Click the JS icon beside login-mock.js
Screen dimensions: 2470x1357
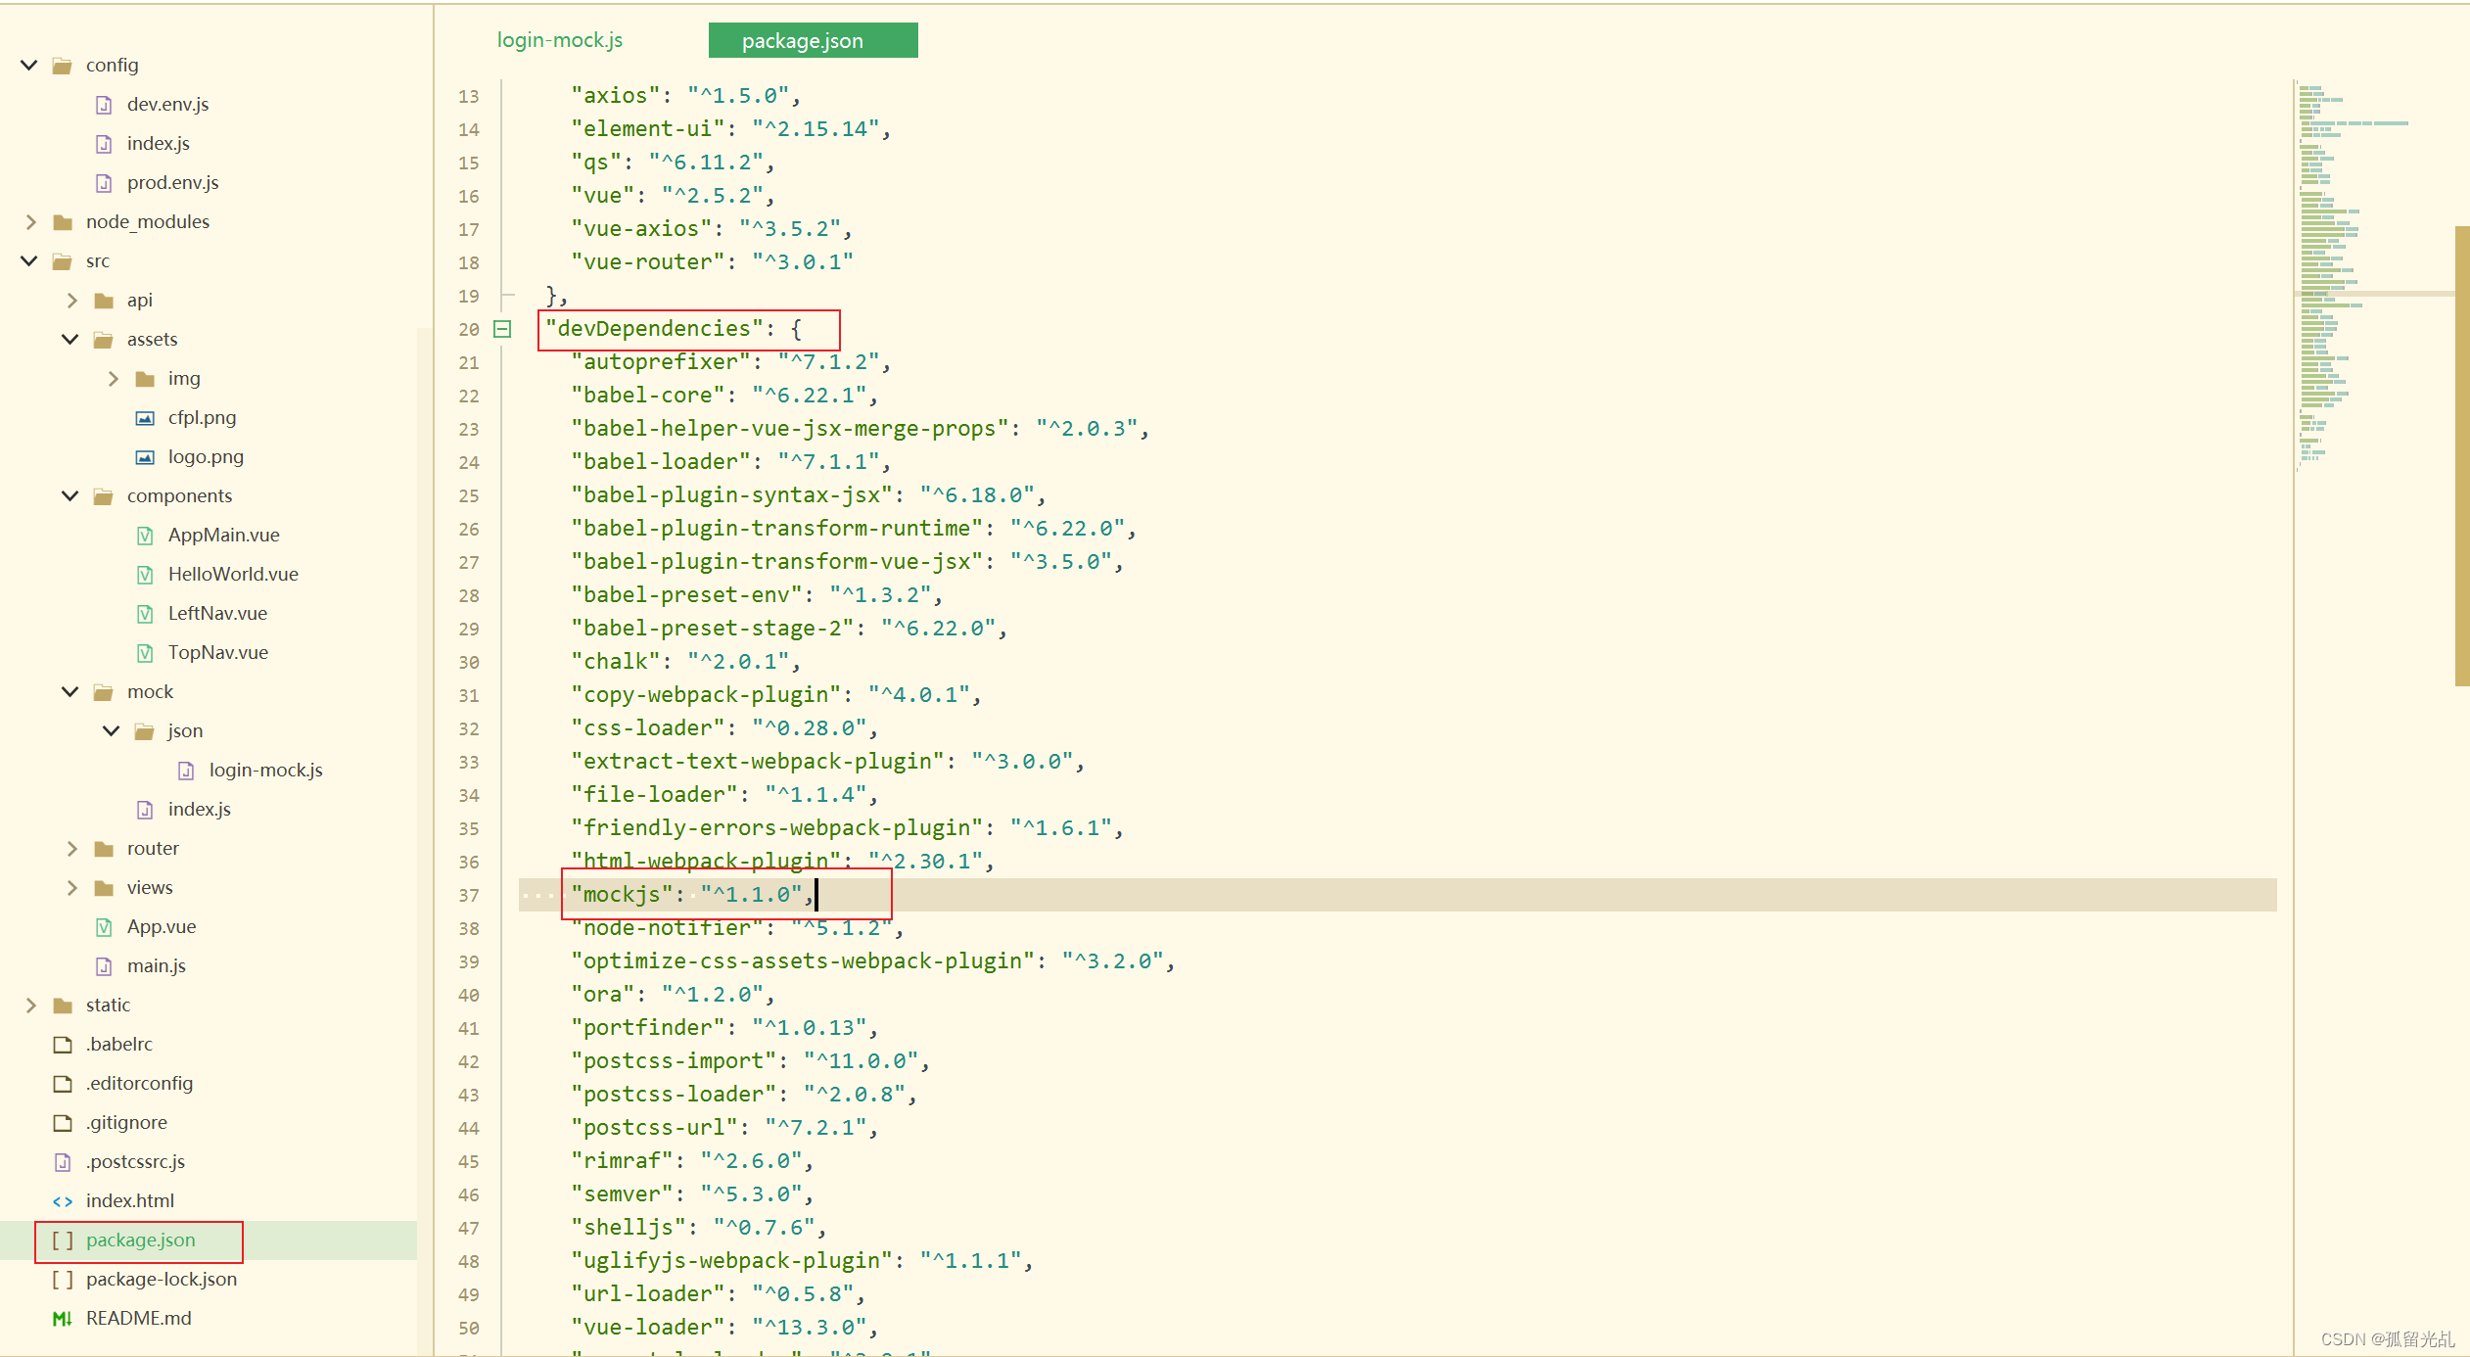186,770
